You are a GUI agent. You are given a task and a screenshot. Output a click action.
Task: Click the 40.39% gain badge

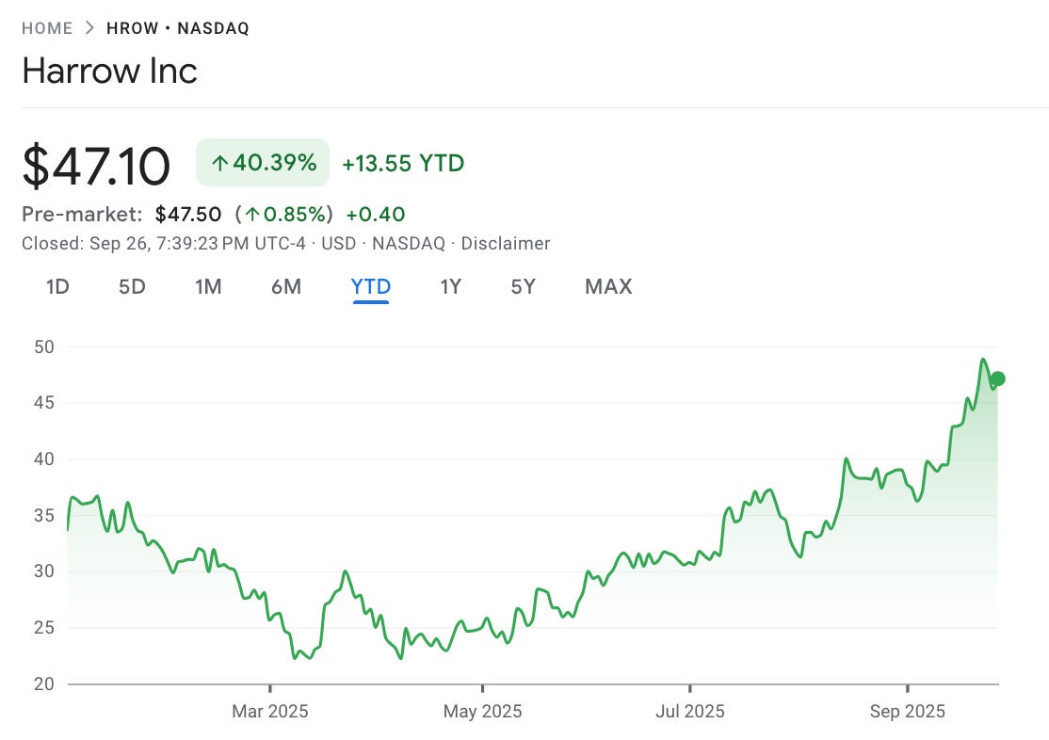coord(262,163)
